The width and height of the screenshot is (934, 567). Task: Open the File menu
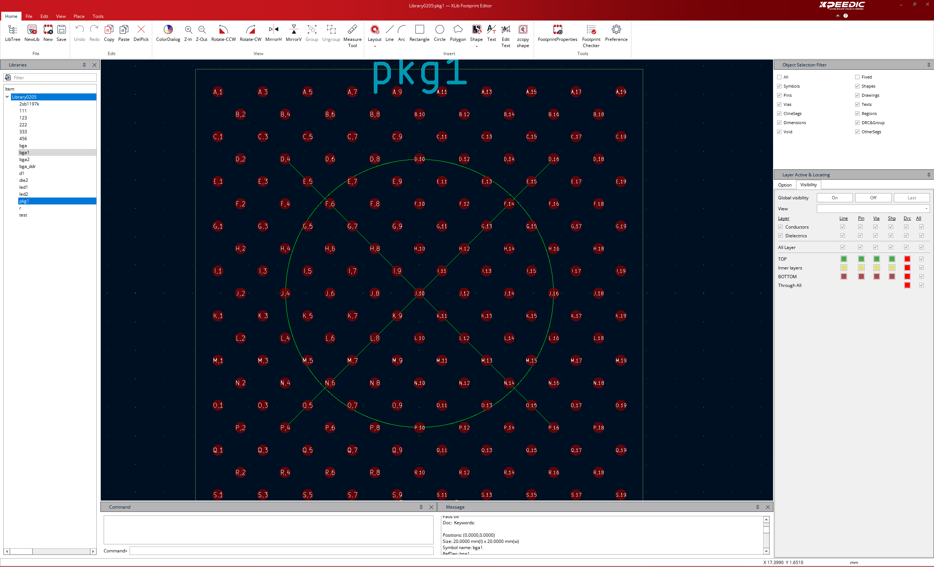[x=29, y=16]
